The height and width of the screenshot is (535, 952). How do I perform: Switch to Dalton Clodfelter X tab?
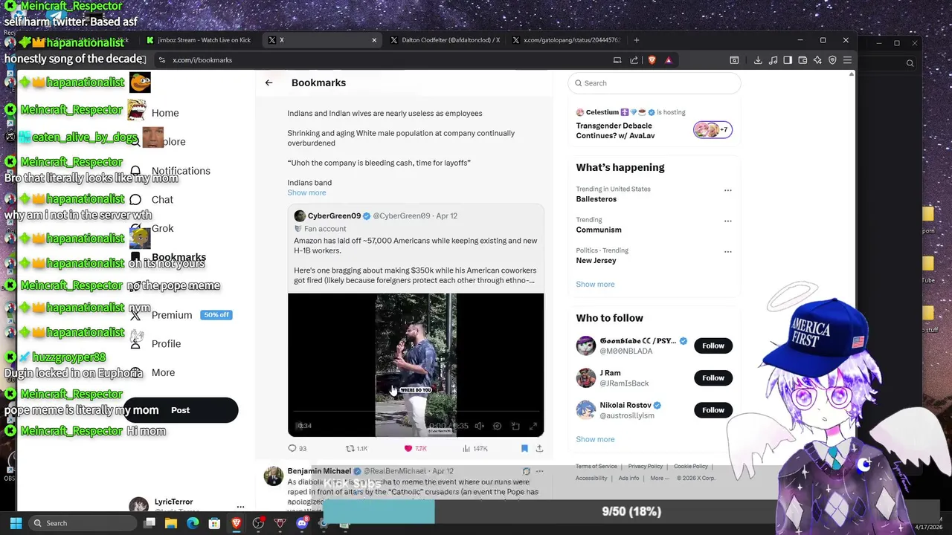coord(445,40)
